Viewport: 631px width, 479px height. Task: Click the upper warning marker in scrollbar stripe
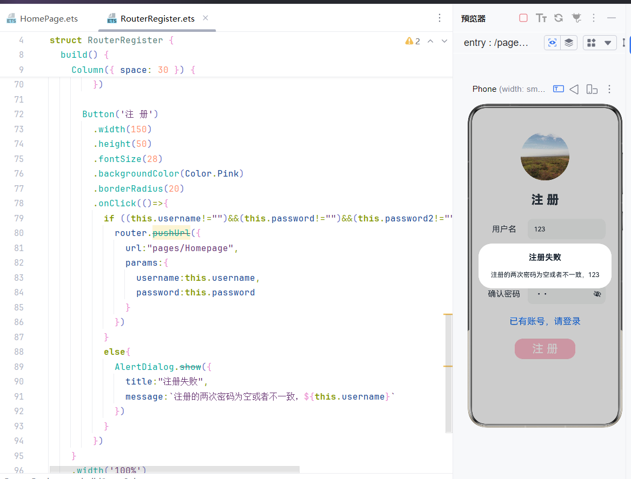coord(448,314)
